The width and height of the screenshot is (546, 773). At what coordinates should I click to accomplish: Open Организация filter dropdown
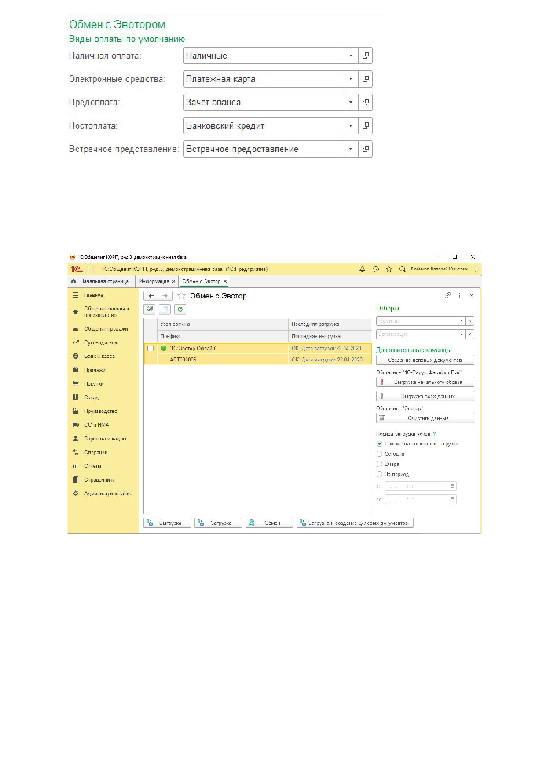pyautogui.click(x=462, y=334)
